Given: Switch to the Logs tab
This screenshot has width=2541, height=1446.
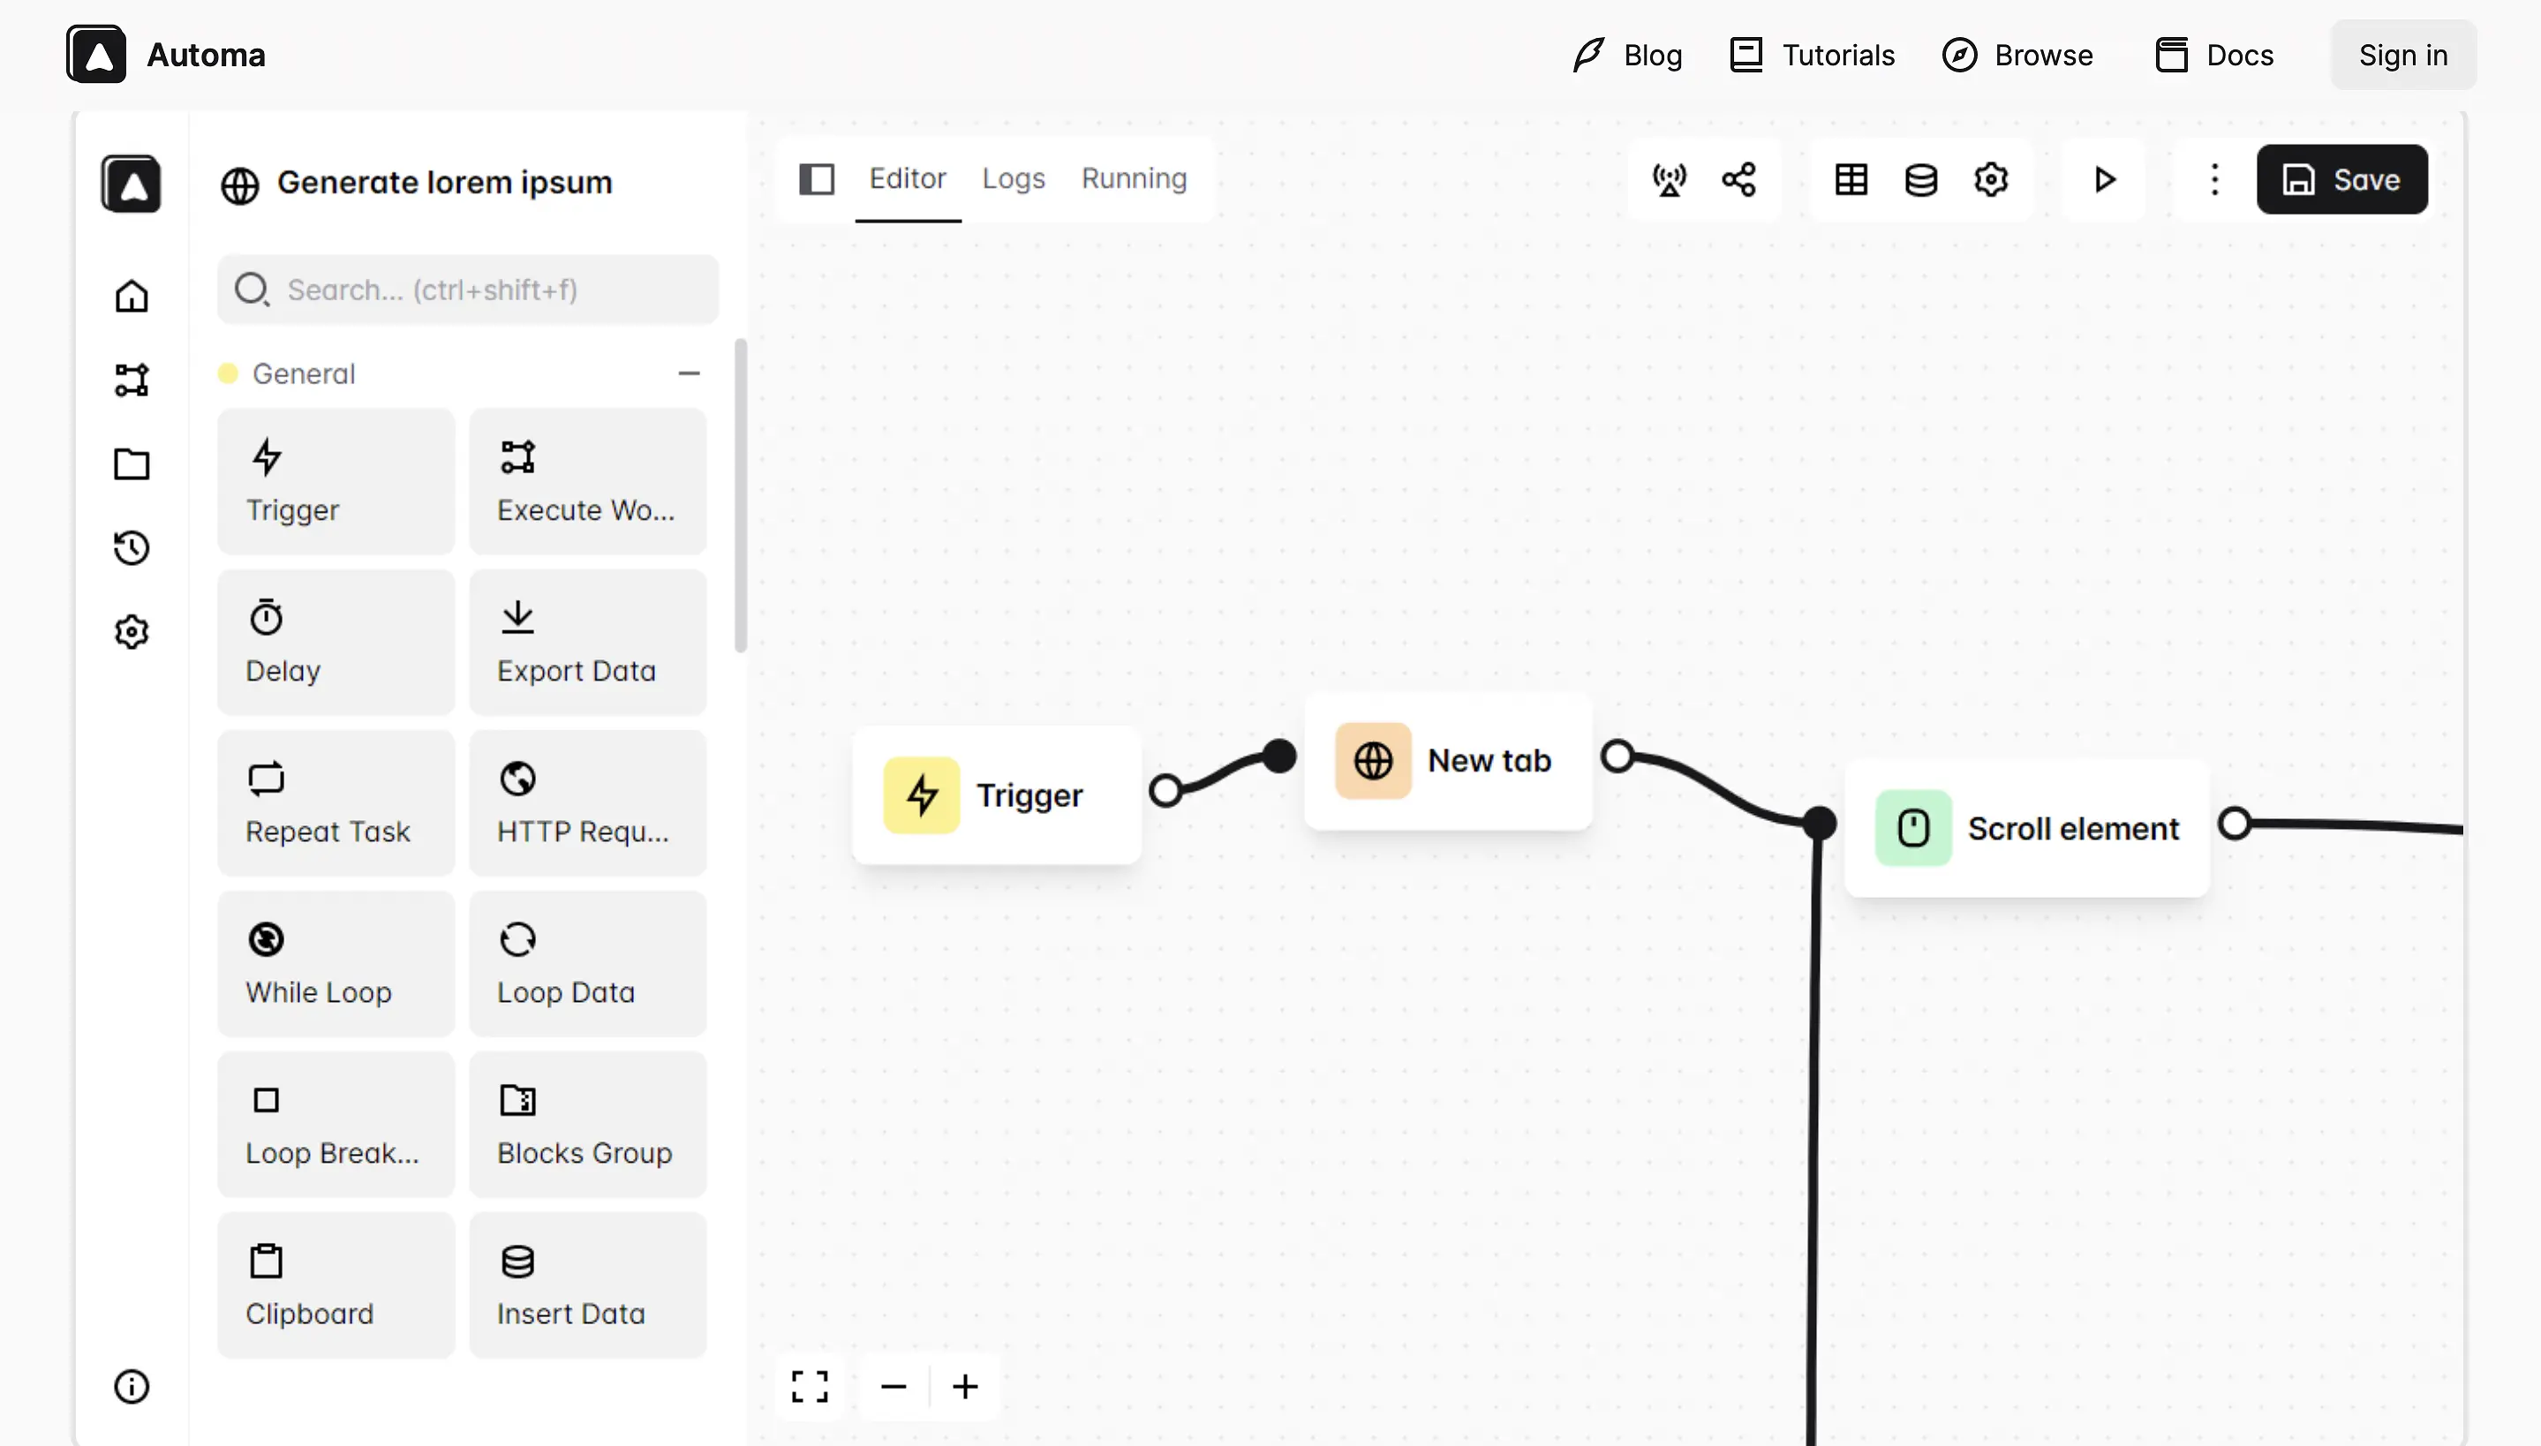Looking at the screenshot, I should pyautogui.click(x=1012, y=178).
